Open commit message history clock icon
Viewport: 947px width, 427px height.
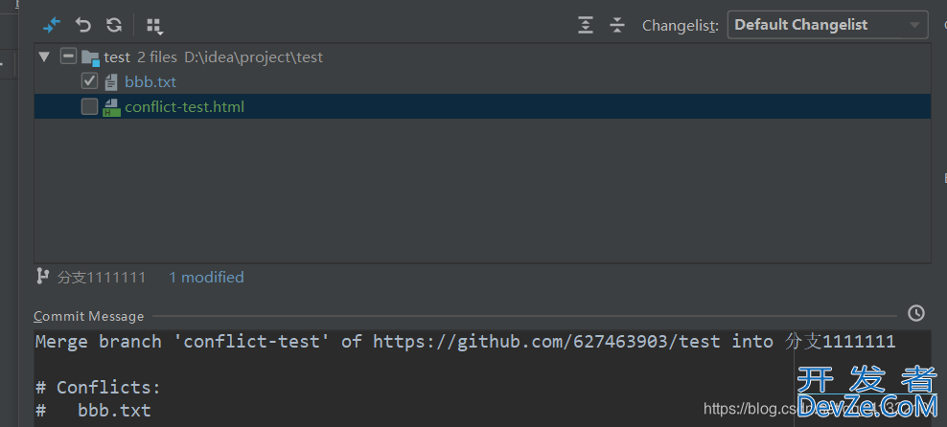click(x=915, y=313)
